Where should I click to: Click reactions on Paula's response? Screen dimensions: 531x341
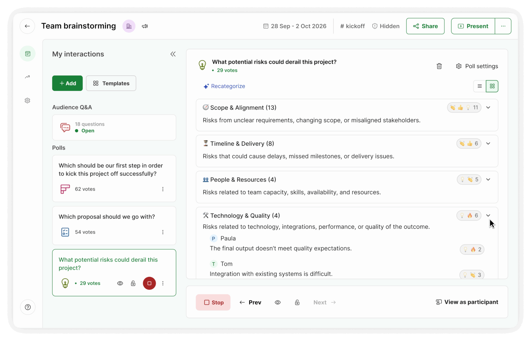coord(472,249)
